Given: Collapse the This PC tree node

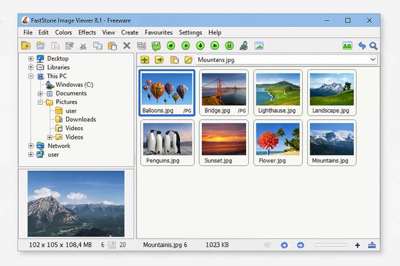Looking at the screenshot, I should pyautogui.click(x=30, y=76).
